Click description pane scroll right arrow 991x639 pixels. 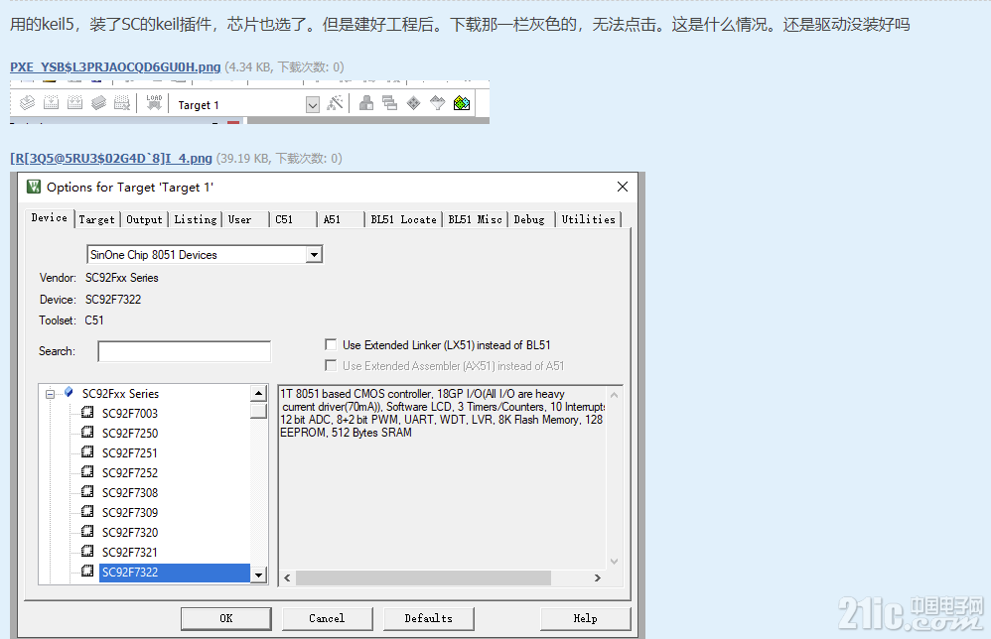597,577
